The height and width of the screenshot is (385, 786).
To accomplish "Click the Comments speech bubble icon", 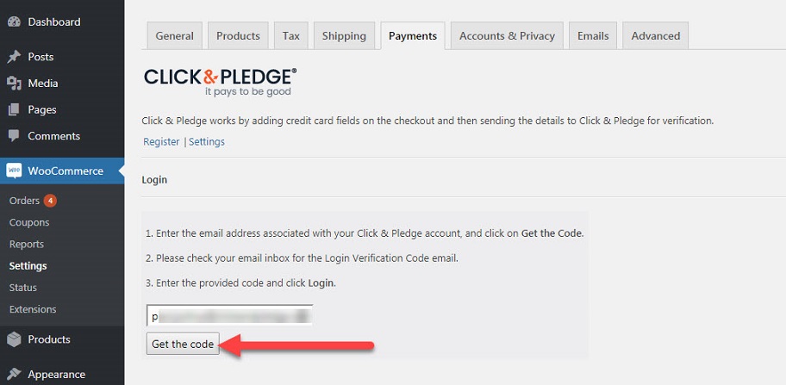I will (14, 136).
